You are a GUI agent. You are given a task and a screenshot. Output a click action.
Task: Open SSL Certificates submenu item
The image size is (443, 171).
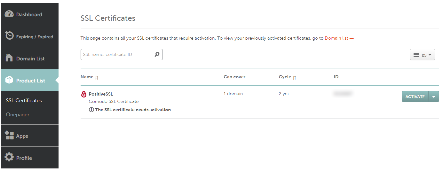pos(24,100)
